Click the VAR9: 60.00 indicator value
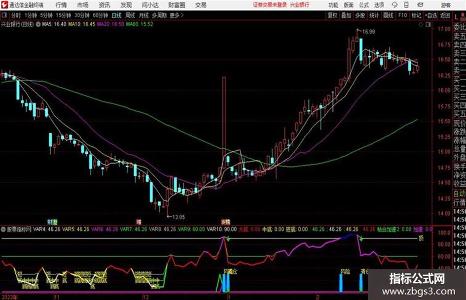This screenshot has width=466, height=300. [x=192, y=229]
